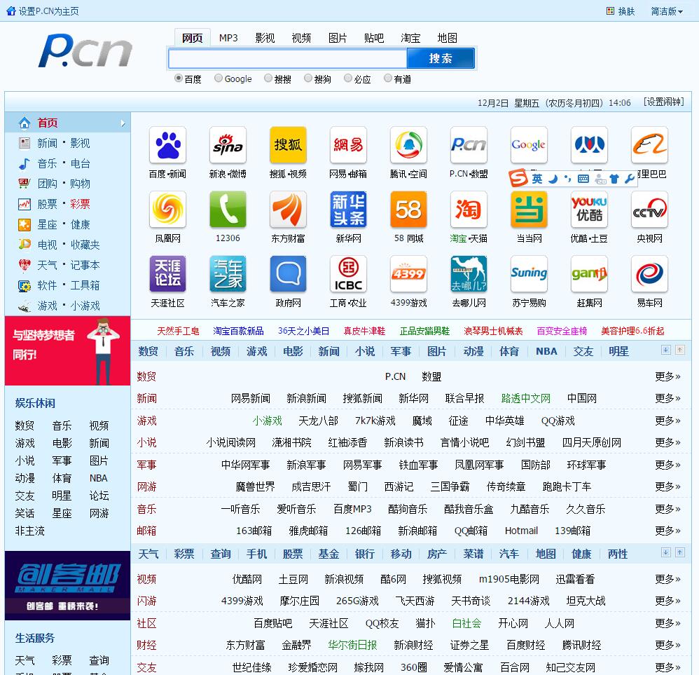Open the 简洁版 dropdown
Screen dimensions: 699x675
(667, 11)
